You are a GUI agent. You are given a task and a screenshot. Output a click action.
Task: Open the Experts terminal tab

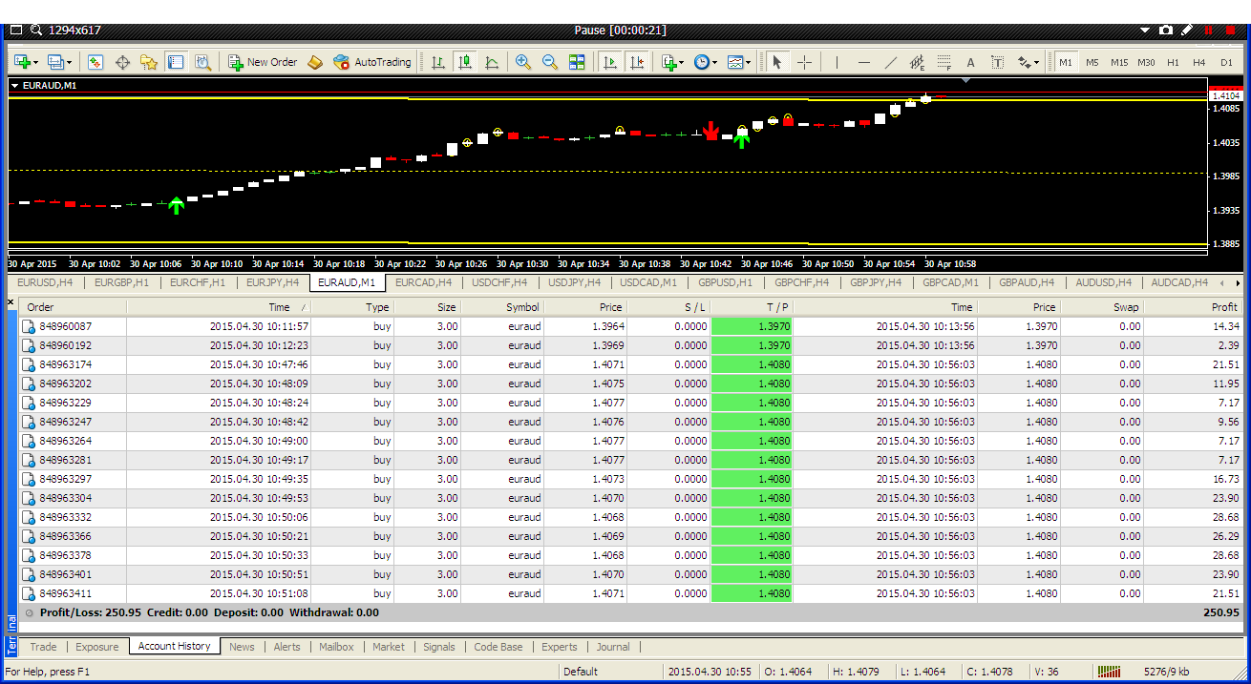pyautogui.click(x=560, y=647)
